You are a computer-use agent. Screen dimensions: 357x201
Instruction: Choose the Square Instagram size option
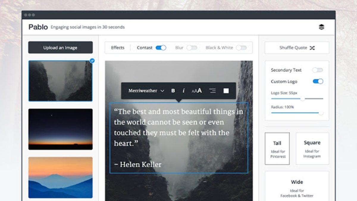[312, 149]
